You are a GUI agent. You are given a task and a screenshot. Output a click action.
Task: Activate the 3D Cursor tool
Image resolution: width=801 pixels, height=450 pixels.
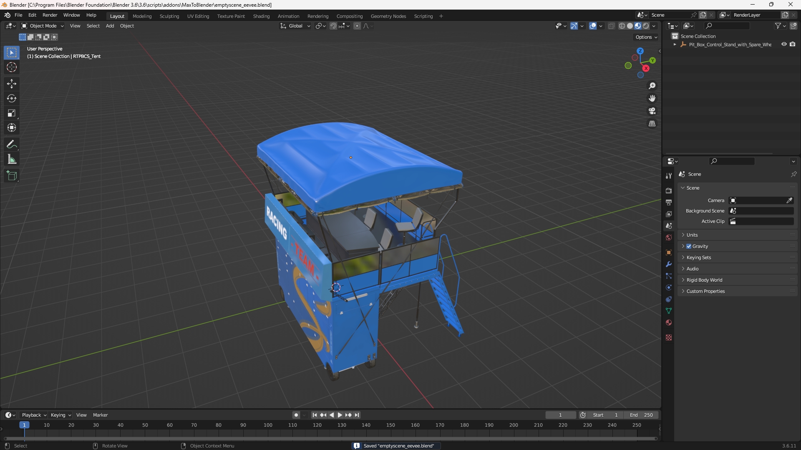point(12,67)
